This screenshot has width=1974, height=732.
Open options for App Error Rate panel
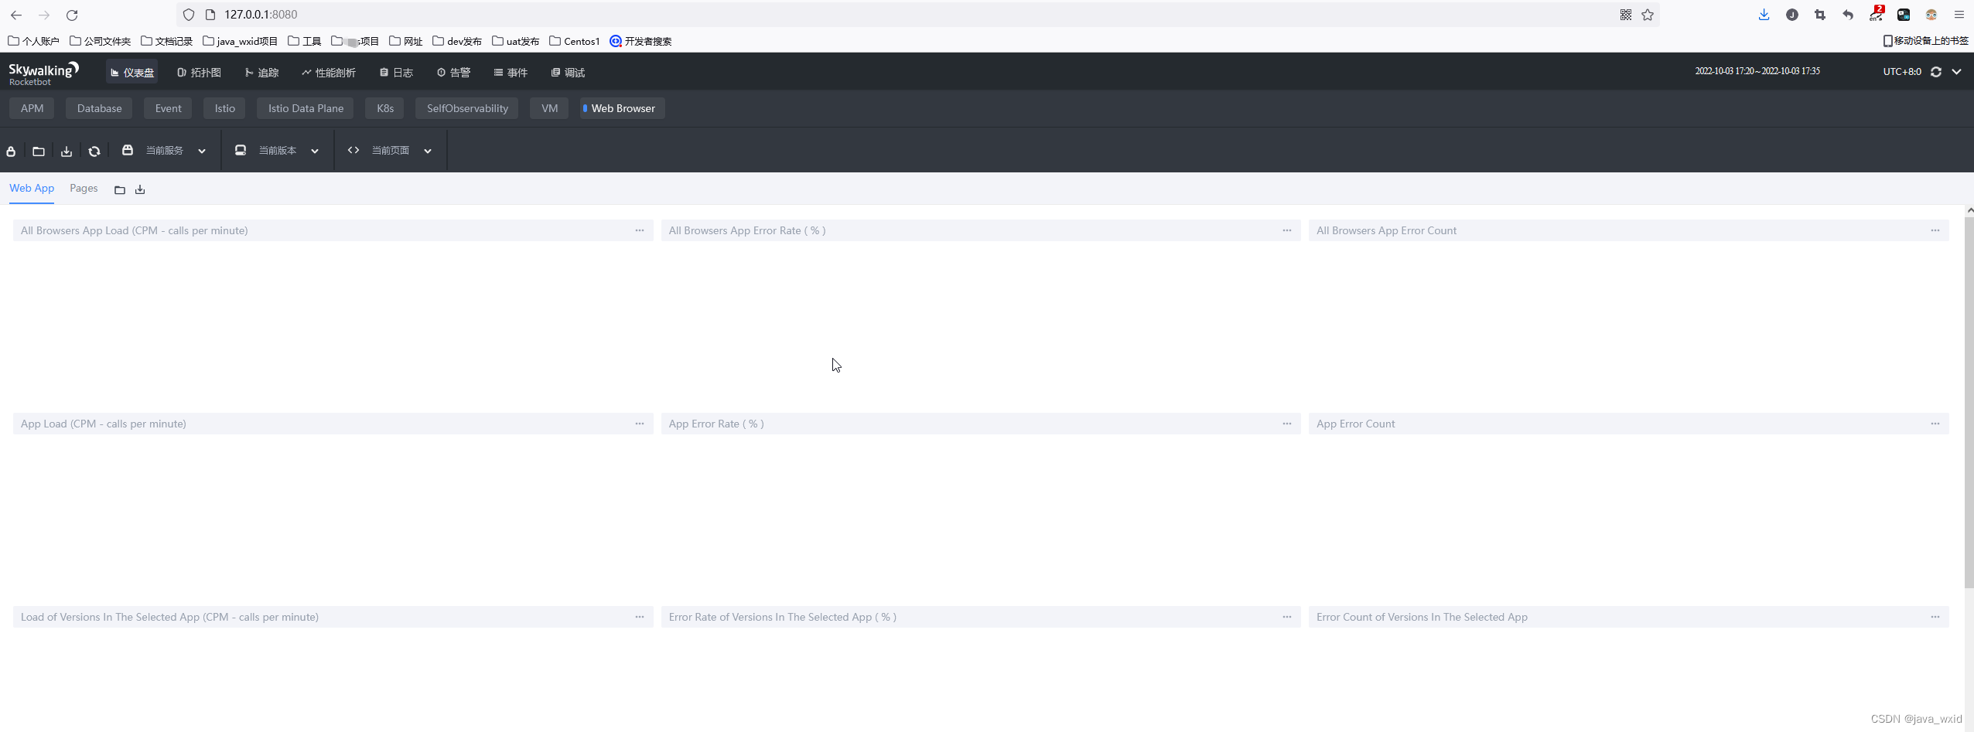[x=1287, y=424]
